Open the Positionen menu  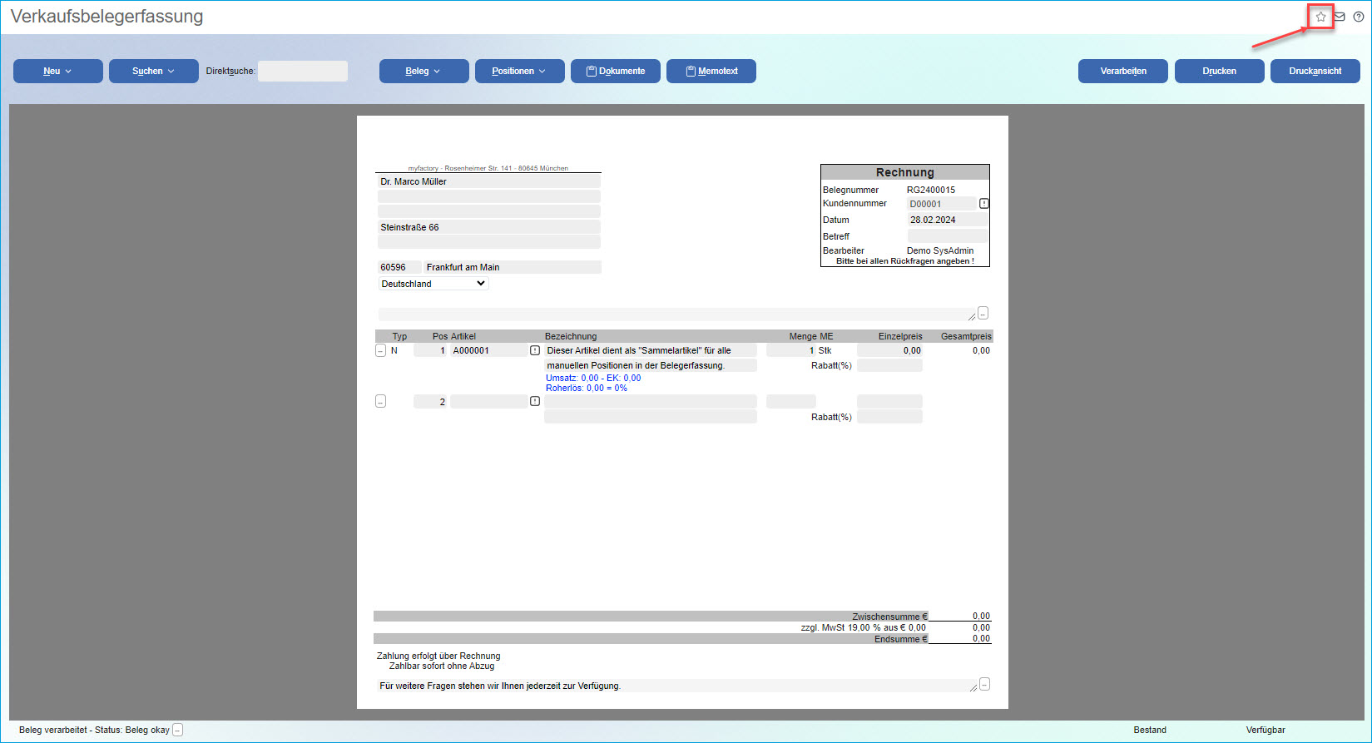click(519, 72)
